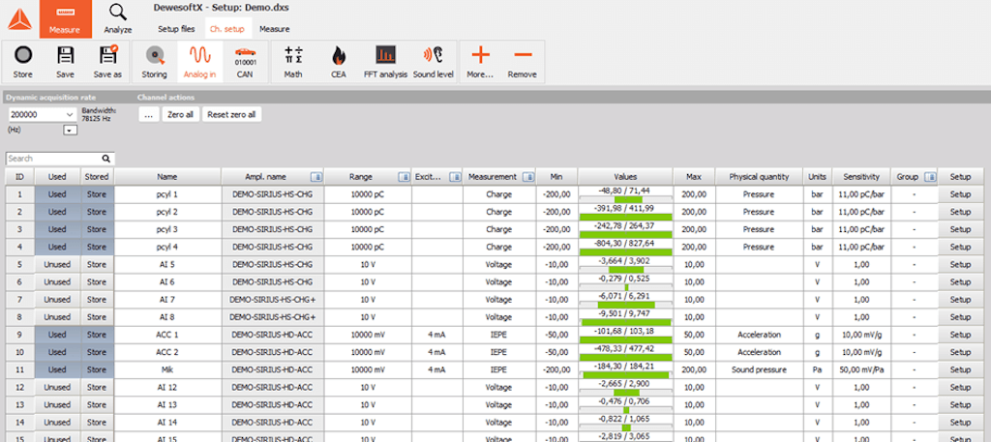Click the name cell AI 13

(x=167, y=404)
